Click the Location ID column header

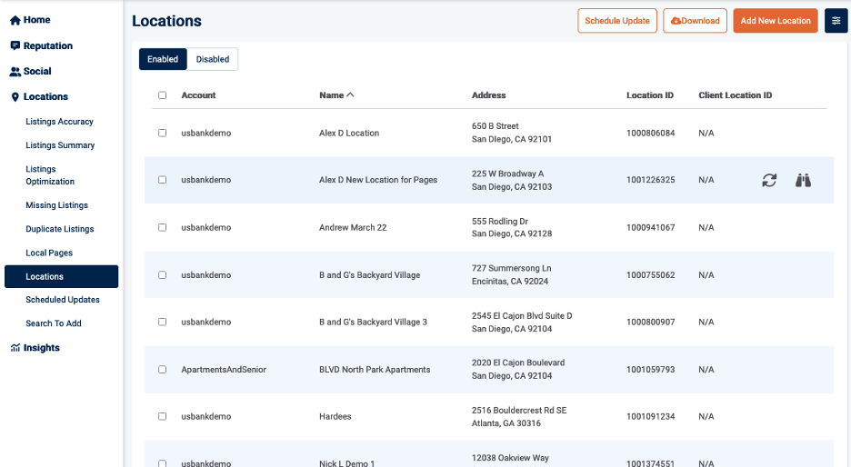[x=650, y=95]
